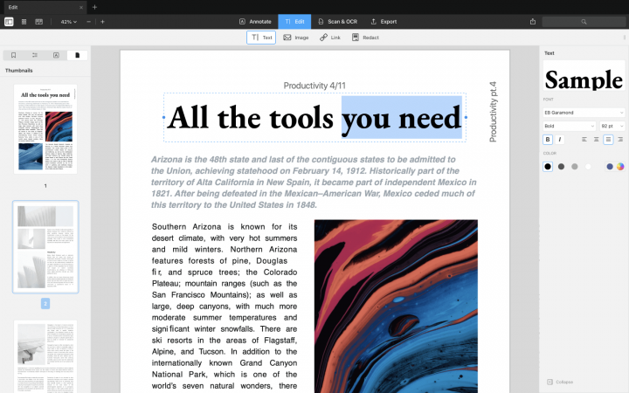
Task: Open the Bold font style dropdown
Action: [570, 126]
